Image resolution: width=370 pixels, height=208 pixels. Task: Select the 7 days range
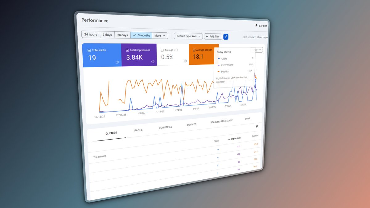(107, 35)
